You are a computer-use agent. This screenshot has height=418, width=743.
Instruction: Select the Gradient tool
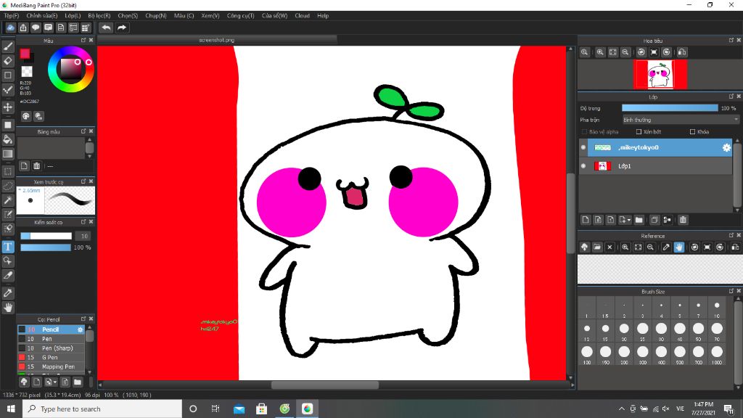coord(8,154)
